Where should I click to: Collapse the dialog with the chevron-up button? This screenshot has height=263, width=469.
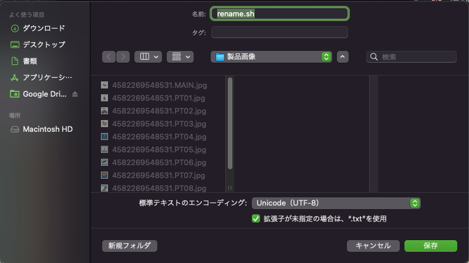pyautogui.click(x=342, y=57)
